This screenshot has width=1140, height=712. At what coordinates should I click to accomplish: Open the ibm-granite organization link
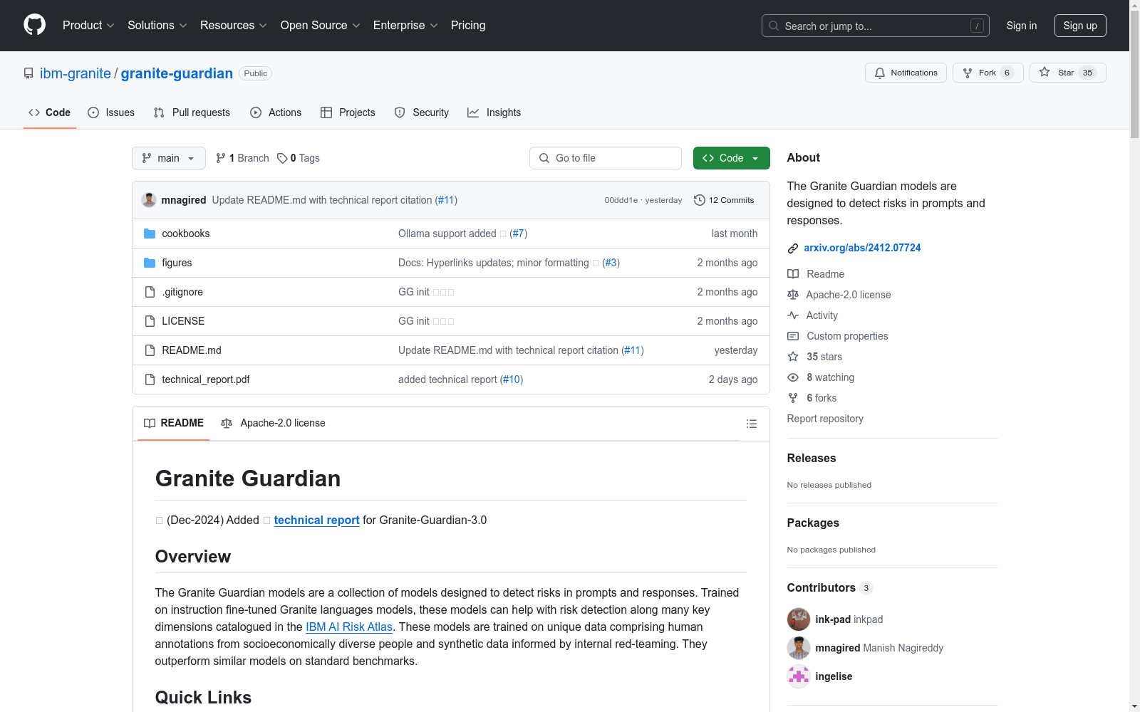tap(76, 73)
